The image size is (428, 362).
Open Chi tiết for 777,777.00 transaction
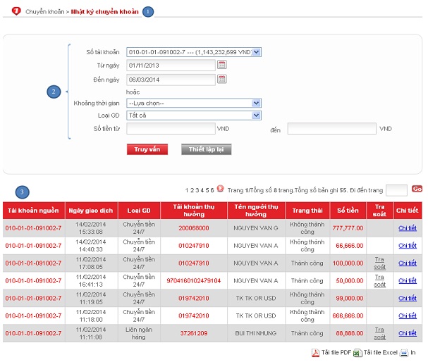pyautogui.click(x=408, y=228)
